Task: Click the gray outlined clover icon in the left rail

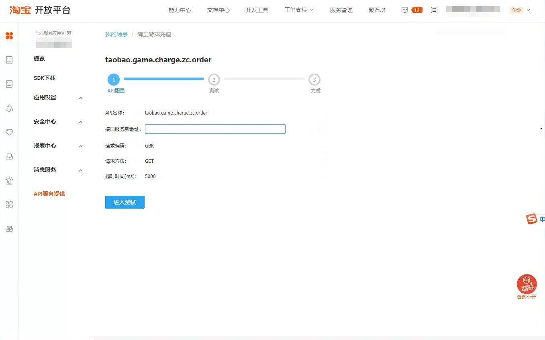Action: coord(9,205)
